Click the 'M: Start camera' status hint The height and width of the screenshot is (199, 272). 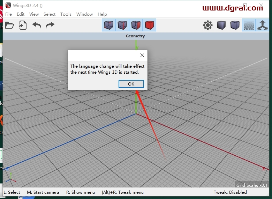coord(43,192)
